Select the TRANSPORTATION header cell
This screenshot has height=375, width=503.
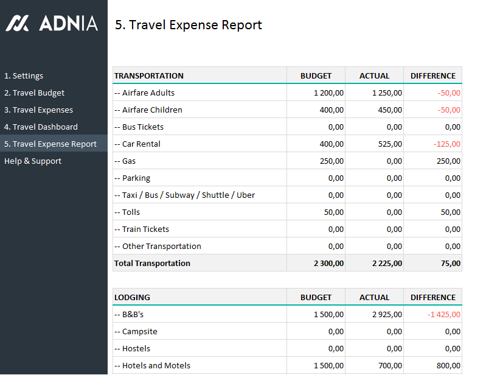pyautogui.click(x=149, y=76)
